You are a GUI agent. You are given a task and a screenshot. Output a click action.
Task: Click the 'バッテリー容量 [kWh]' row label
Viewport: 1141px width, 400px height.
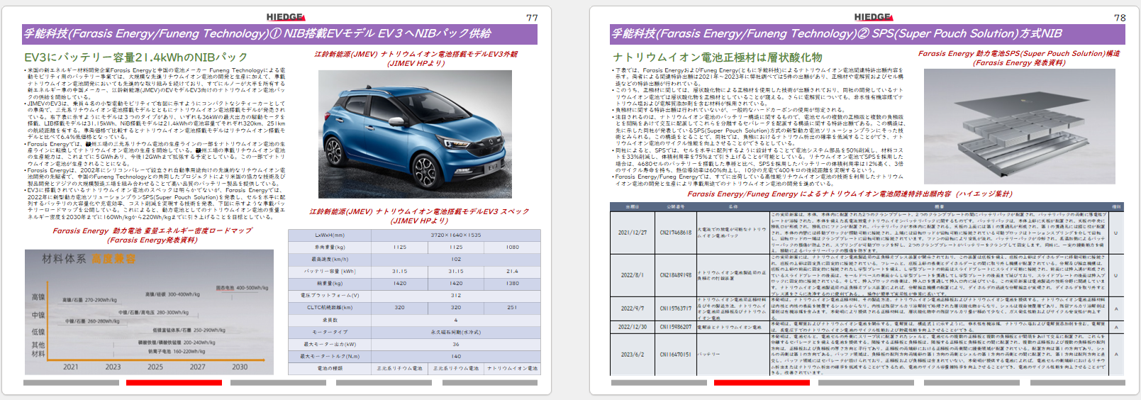click(330, 271)
